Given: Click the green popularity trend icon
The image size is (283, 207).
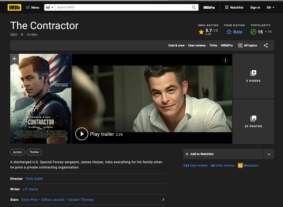Looking at the screenshot, I should coord(253,32).
